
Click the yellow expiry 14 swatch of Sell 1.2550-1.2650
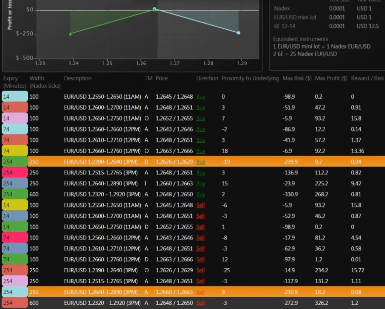(x=15, y=205)
